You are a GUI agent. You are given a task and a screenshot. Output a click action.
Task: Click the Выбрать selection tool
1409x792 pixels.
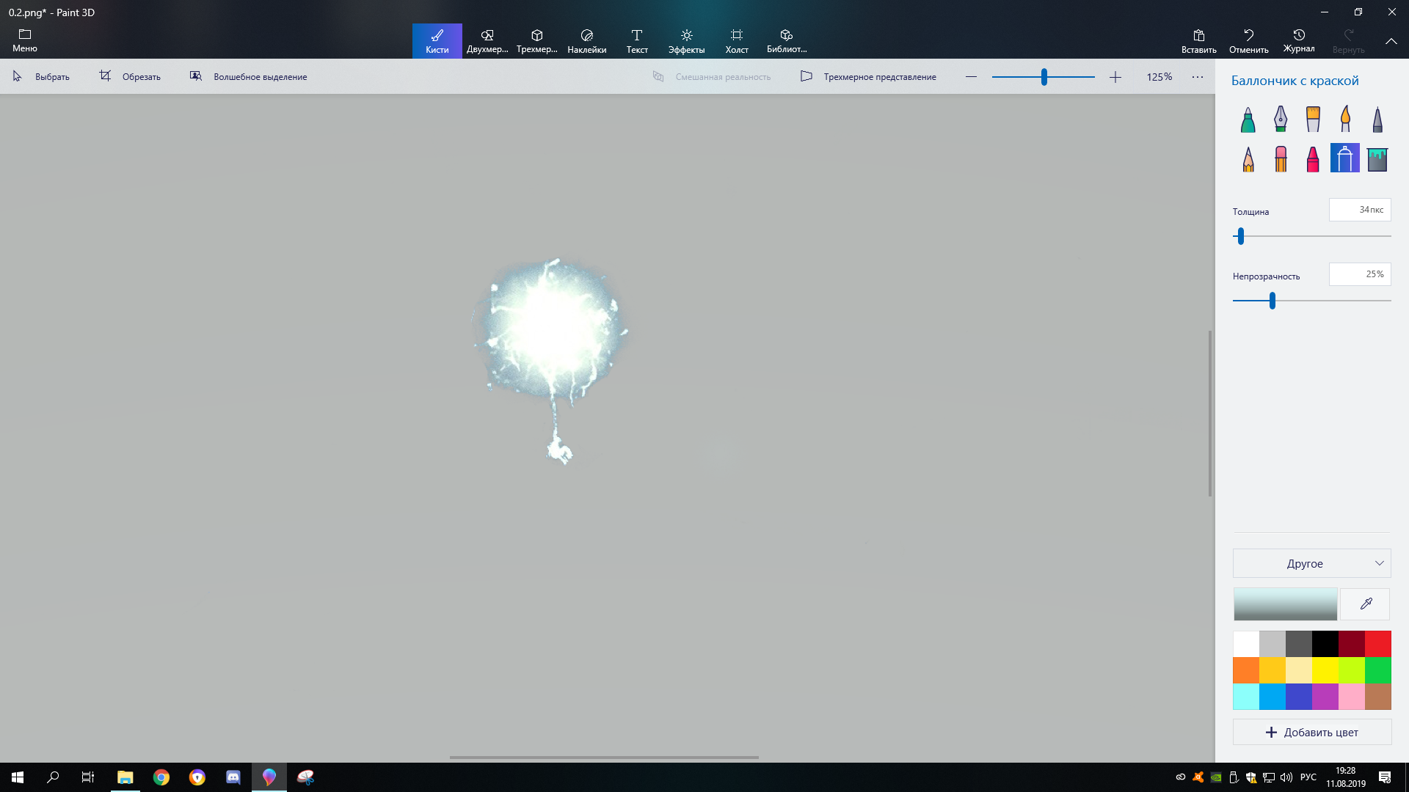[x=42, y=76]
